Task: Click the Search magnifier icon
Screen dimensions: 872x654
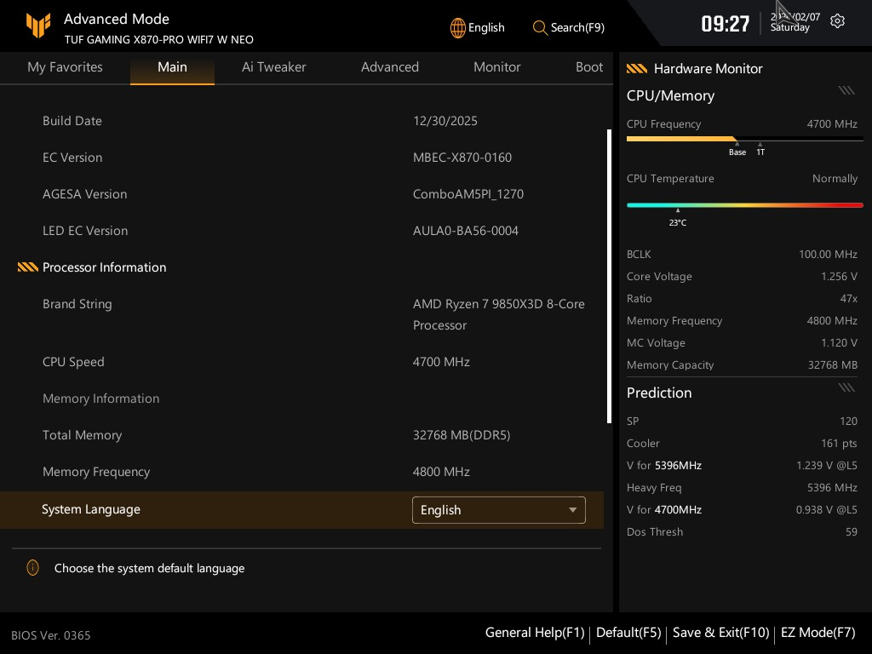Action: [540, 27]
